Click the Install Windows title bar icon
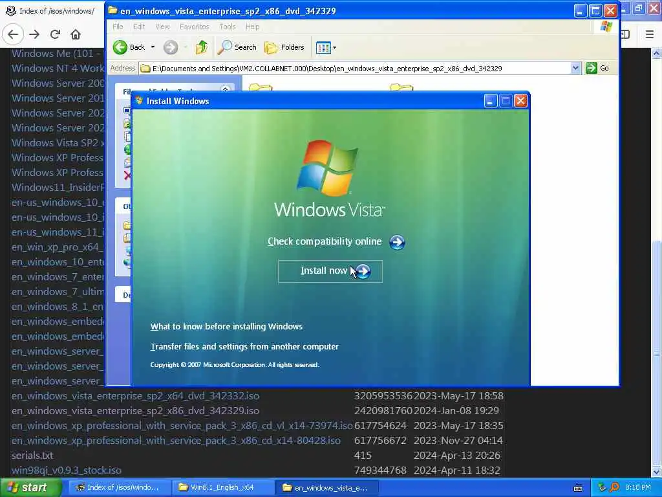This screenshot has height=497, width=662. click(x=139, y=100)
